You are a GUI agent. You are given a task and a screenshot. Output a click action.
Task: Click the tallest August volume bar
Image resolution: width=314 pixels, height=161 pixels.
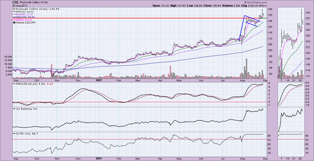point(246,68)
